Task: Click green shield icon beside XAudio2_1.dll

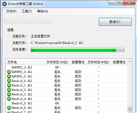Action: [x=9, y=85]
